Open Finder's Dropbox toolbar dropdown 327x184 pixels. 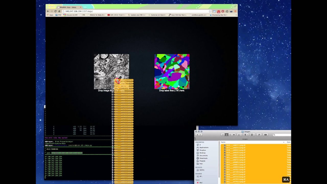(x=253, y=135)
